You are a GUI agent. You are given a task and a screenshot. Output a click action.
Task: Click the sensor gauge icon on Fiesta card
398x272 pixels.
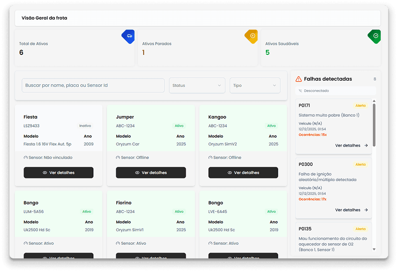coord(26,157)
